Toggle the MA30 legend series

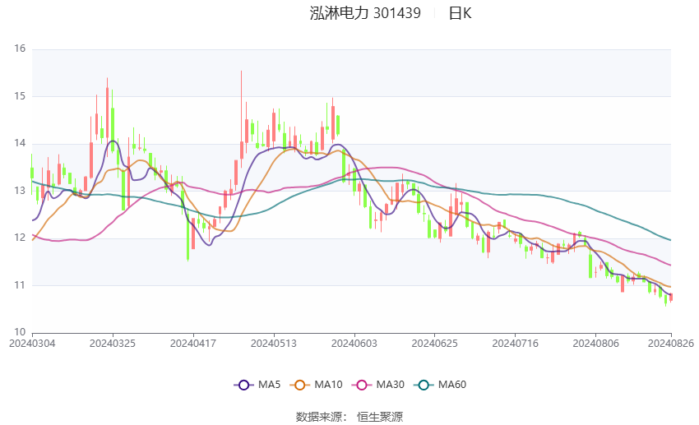tap(378, 385)
